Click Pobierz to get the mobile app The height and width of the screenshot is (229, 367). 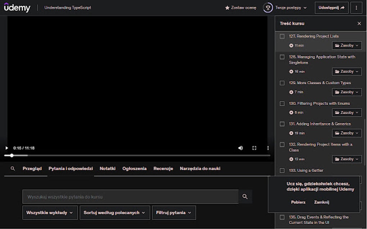[x=298, y=202]
